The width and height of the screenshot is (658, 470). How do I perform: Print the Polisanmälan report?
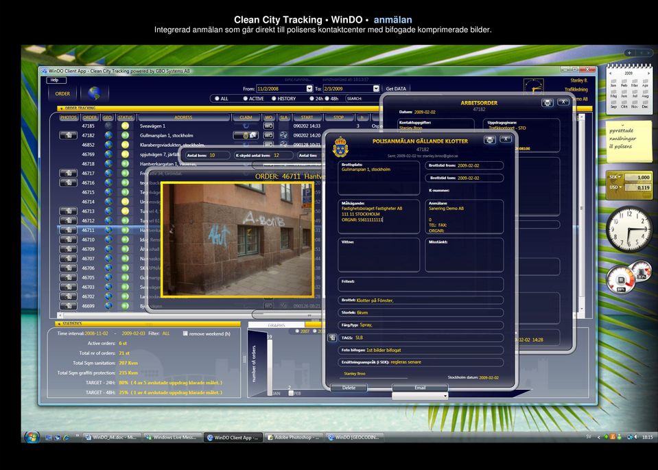[490, 140]
